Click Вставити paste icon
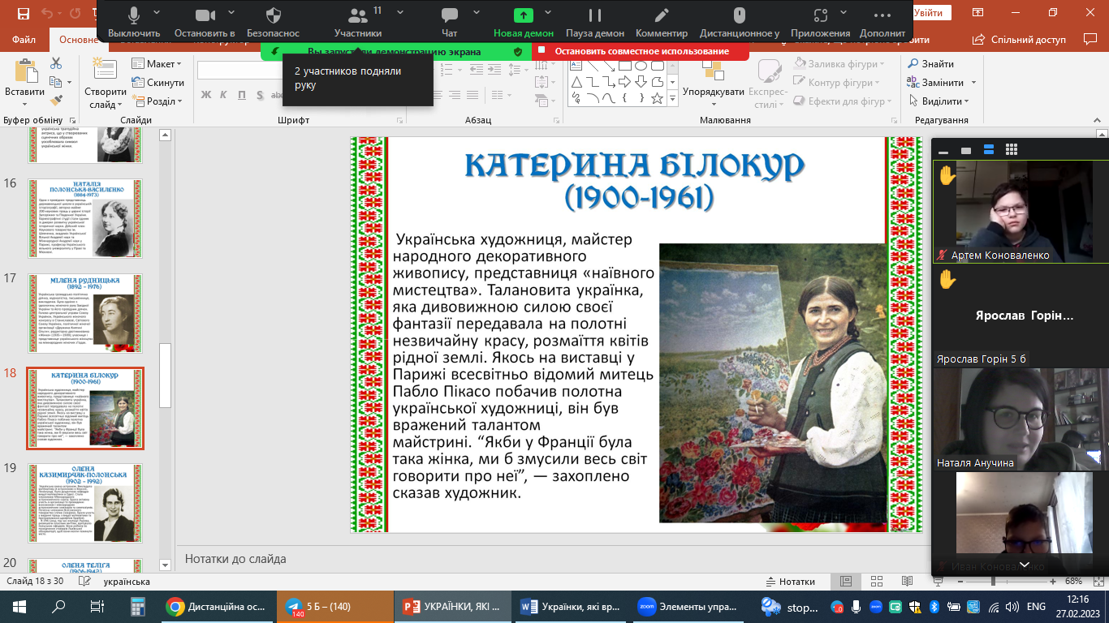The width and height of the screenshot is (1109, 623). (24, 72)
